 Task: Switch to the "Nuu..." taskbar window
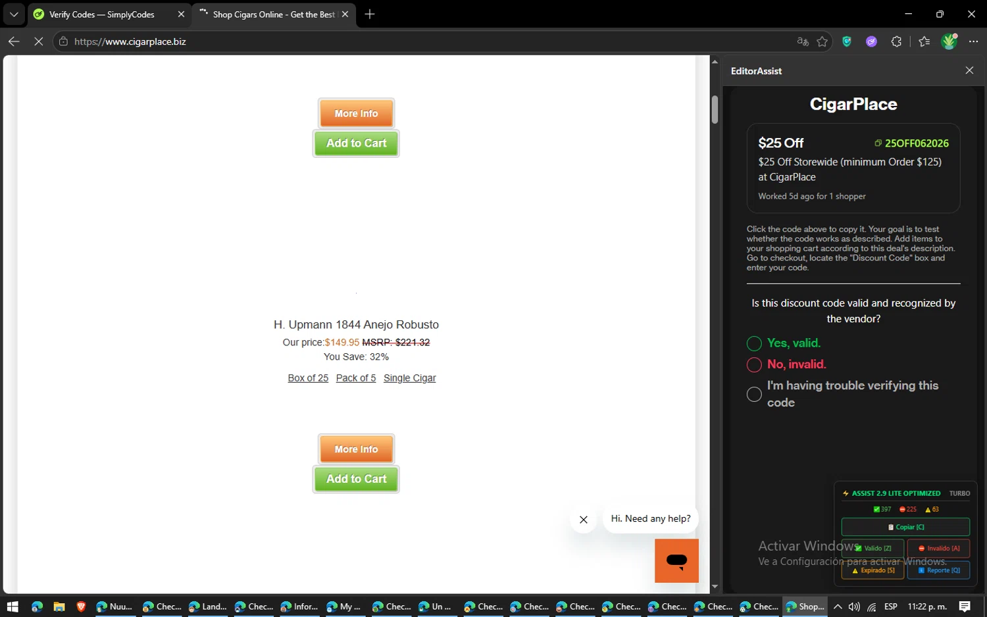coord(114,606)
